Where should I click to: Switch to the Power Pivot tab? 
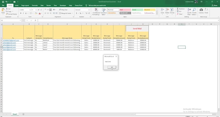click(79, 5)
